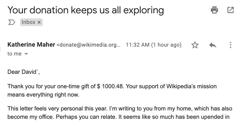Remove the Inbox label with its x

coord(39,22)
